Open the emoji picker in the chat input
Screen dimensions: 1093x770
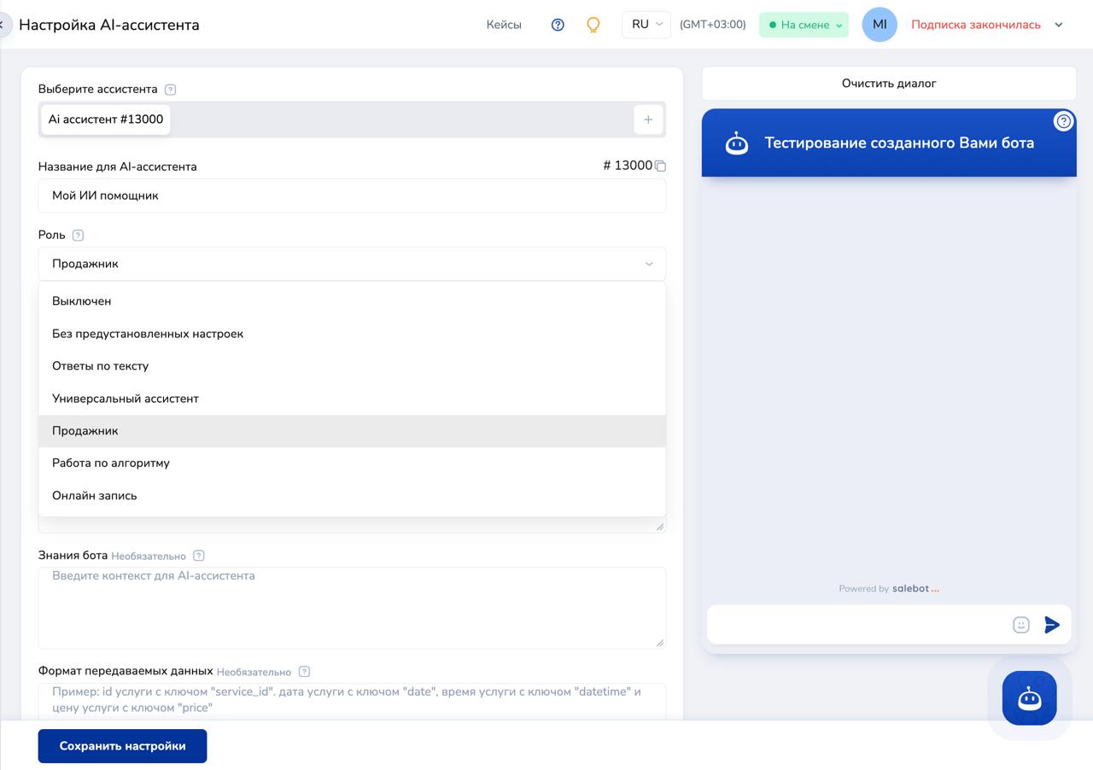point(1021,625)
